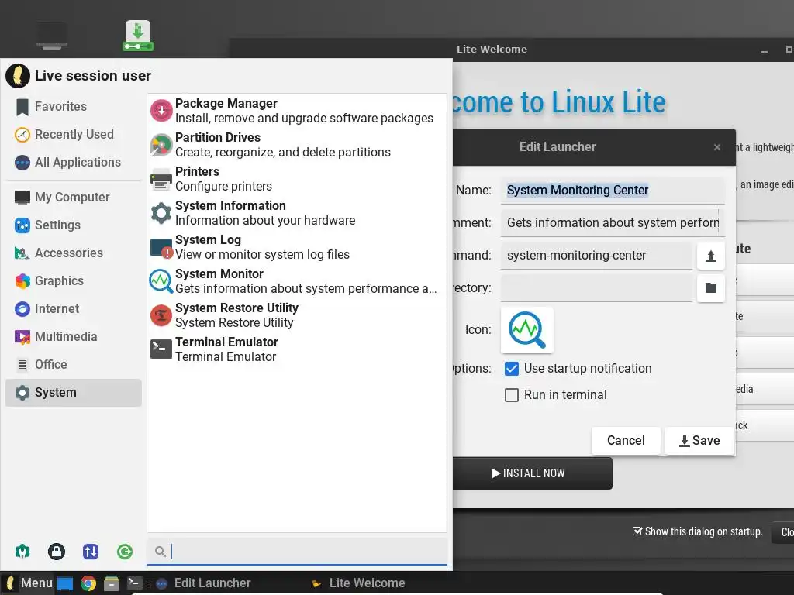Click the Settings category icon
Image resolution: width=794 pixels, height=595 pixels.
(x=22, y=225)
